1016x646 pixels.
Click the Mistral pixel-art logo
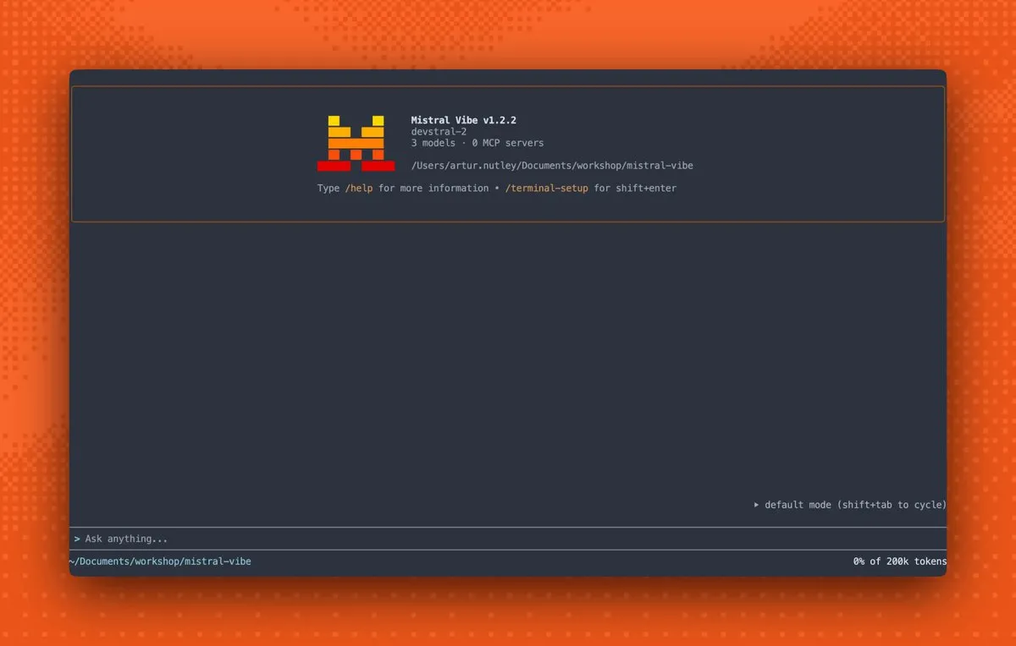pos(356,143)
